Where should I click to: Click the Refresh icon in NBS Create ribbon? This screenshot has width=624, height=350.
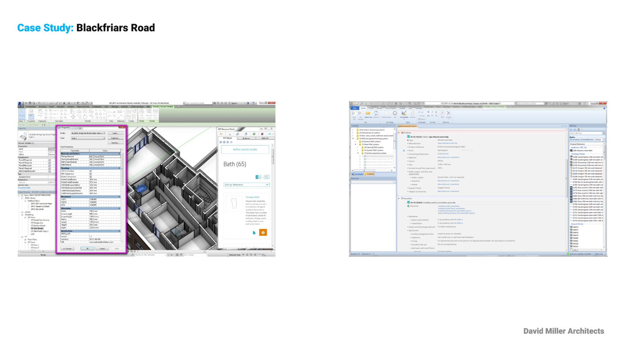pyautogui.click(x=376, y=114)
